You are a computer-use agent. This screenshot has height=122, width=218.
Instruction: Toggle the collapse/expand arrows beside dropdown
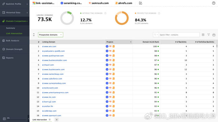point(34,35)
